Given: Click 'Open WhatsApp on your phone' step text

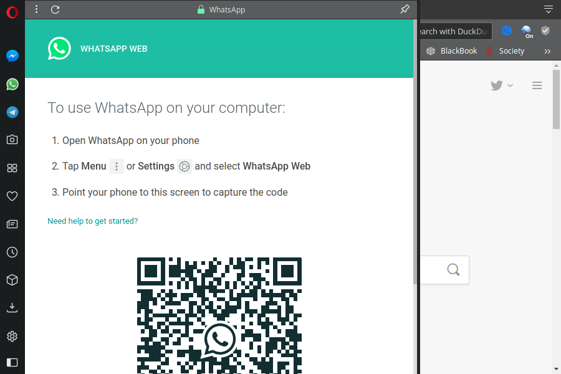Looking at the screenshot, I should click(131, 141).
